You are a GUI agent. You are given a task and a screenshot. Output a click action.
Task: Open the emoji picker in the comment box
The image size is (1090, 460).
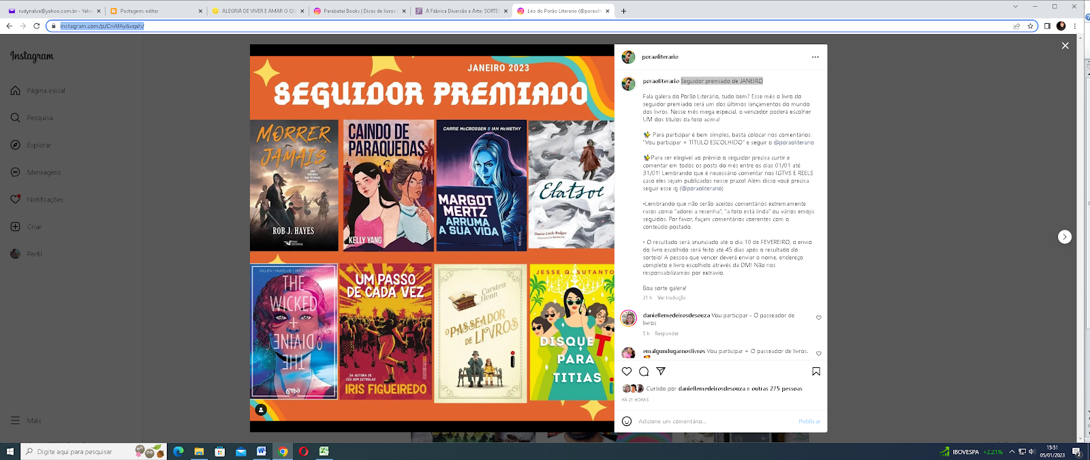point(627,421)
